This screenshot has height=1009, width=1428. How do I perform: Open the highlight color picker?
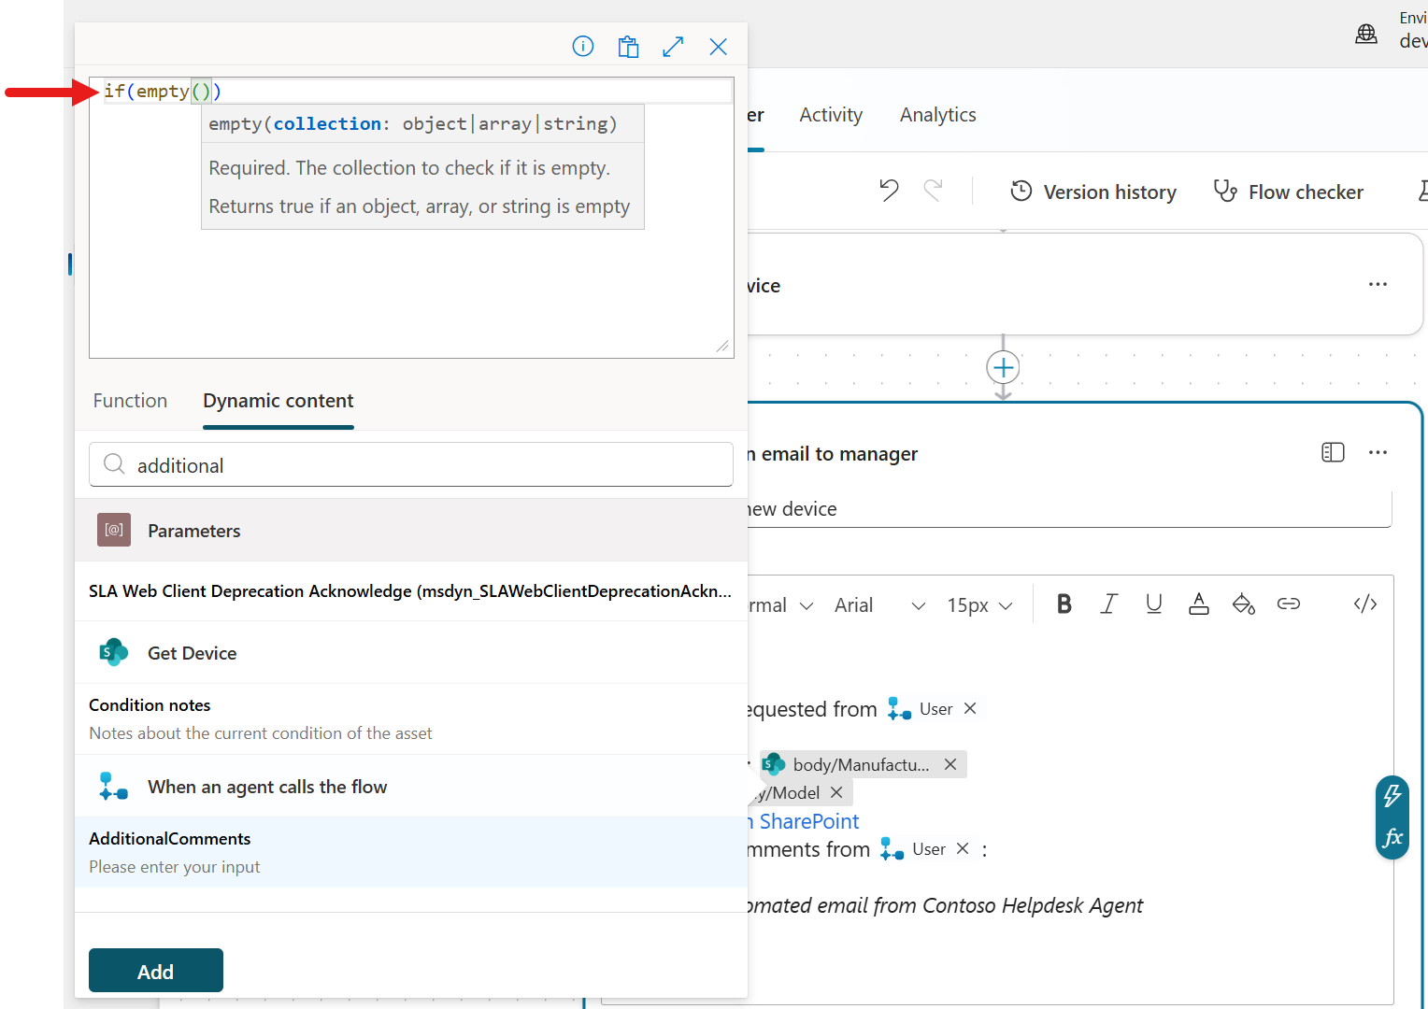[1243, 604]
